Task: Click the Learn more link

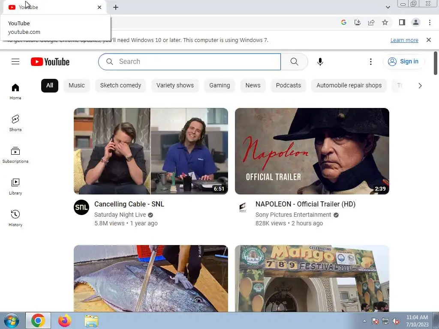Action: [404, 40]
